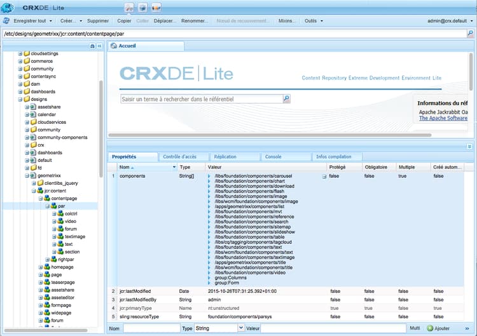
Task: Expand the rightpar node
Action: 47,259
